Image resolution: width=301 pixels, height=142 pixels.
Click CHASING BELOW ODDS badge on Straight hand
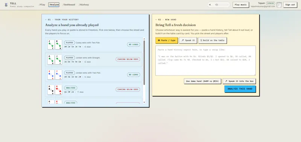click(128, 59)
